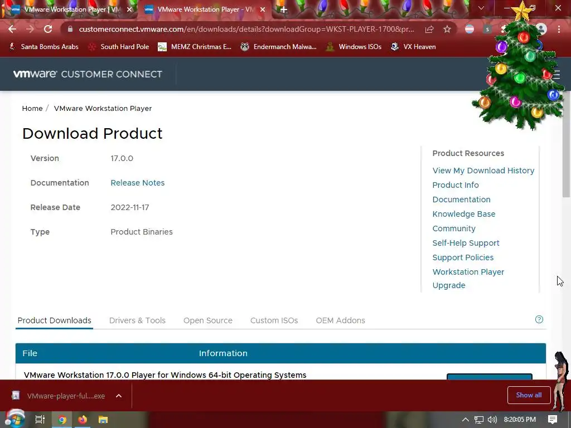
Task: Open VMware Workstation Player breadcrumb
Action: (103, 109)
